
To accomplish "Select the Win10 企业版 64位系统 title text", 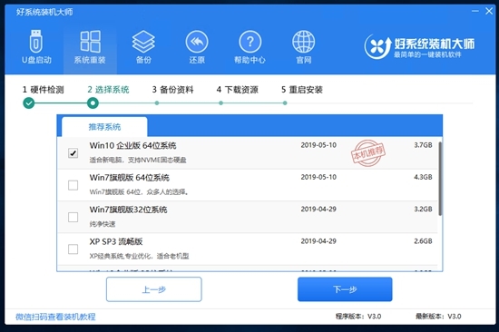I will click(x=132, y=145).
